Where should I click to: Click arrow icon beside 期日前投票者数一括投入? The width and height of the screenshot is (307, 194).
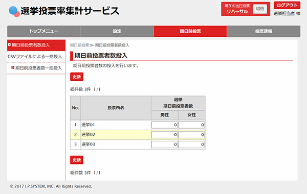(x=13, y=68)
